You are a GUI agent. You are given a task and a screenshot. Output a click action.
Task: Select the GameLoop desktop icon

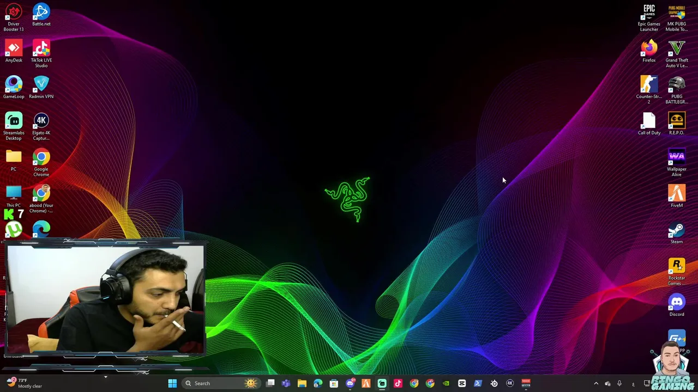14,88
